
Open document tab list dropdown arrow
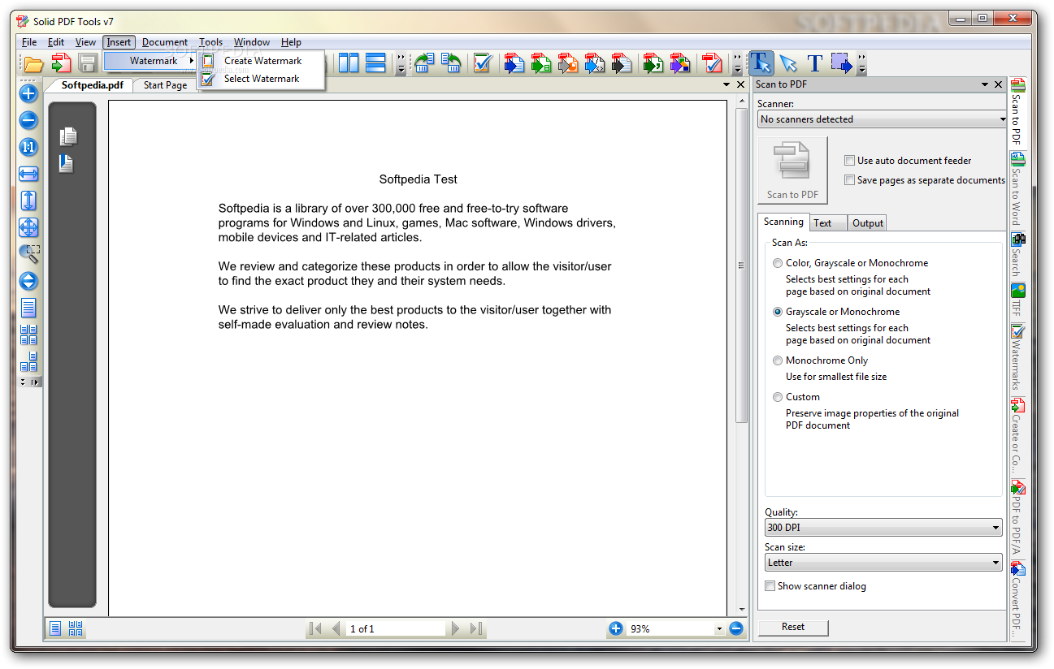tap(727, 84)
